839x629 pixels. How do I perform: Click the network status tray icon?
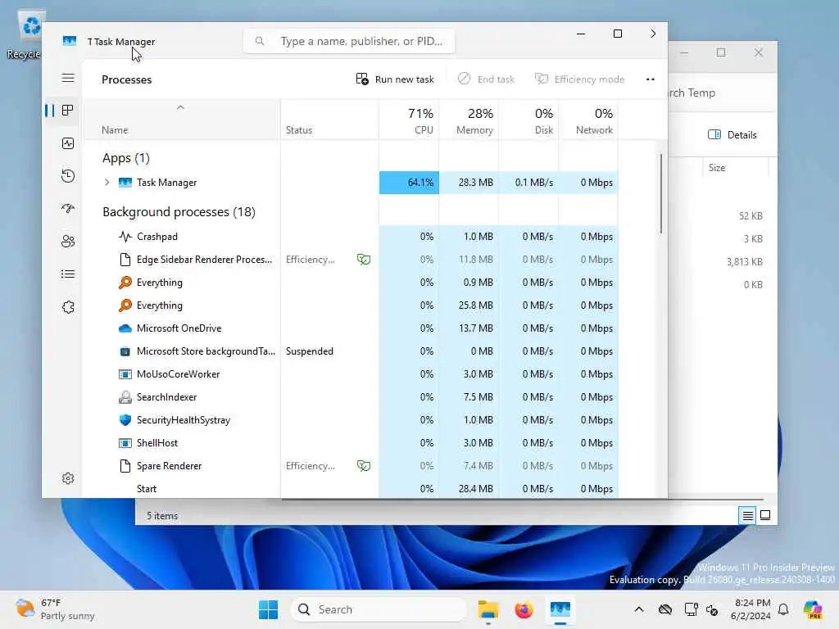pos(691,609)
